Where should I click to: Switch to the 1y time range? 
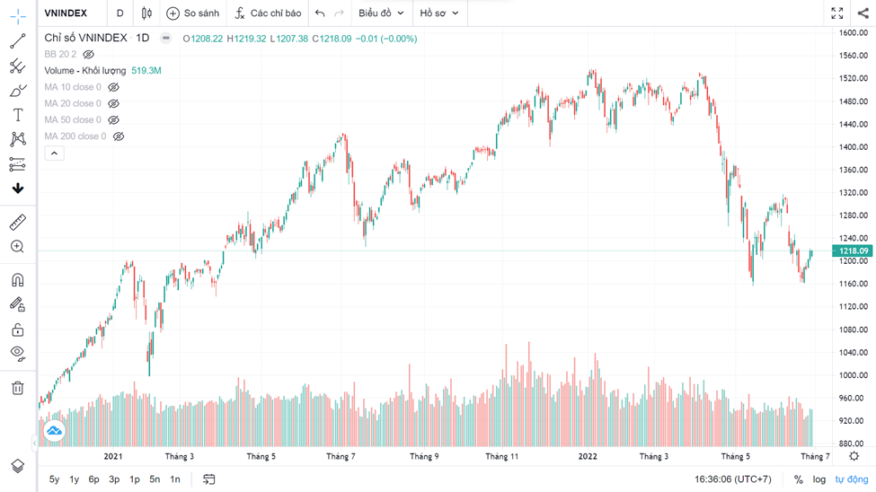pos(74,479)
